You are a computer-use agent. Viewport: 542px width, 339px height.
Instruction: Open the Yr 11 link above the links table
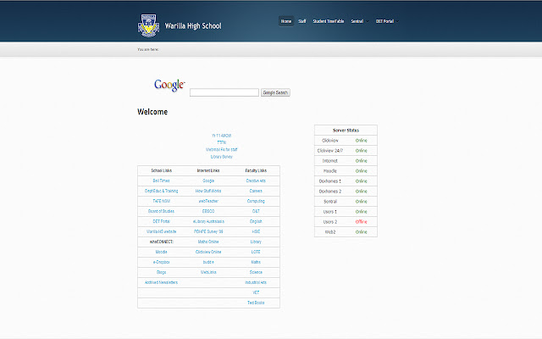(222, 136)
